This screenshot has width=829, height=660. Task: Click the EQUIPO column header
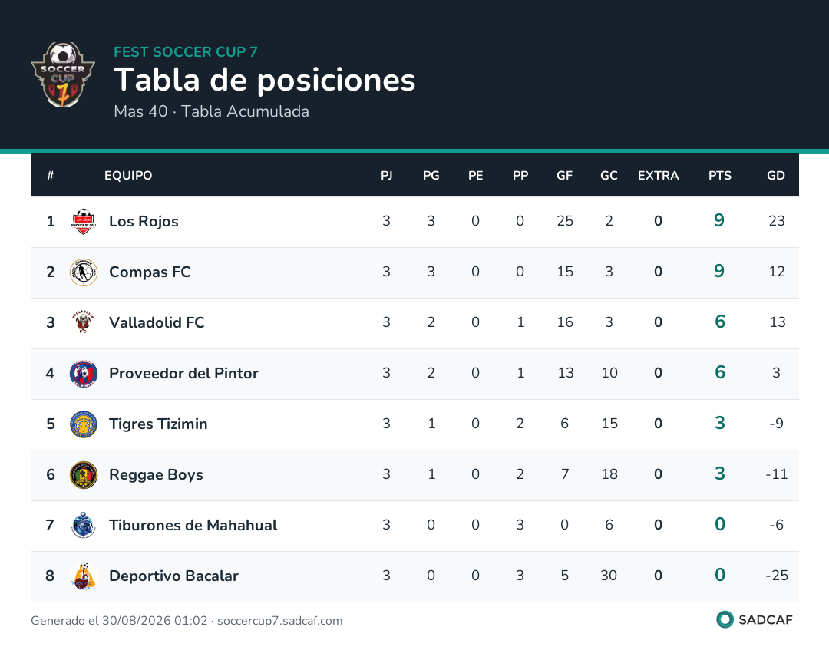pos(128,176)
